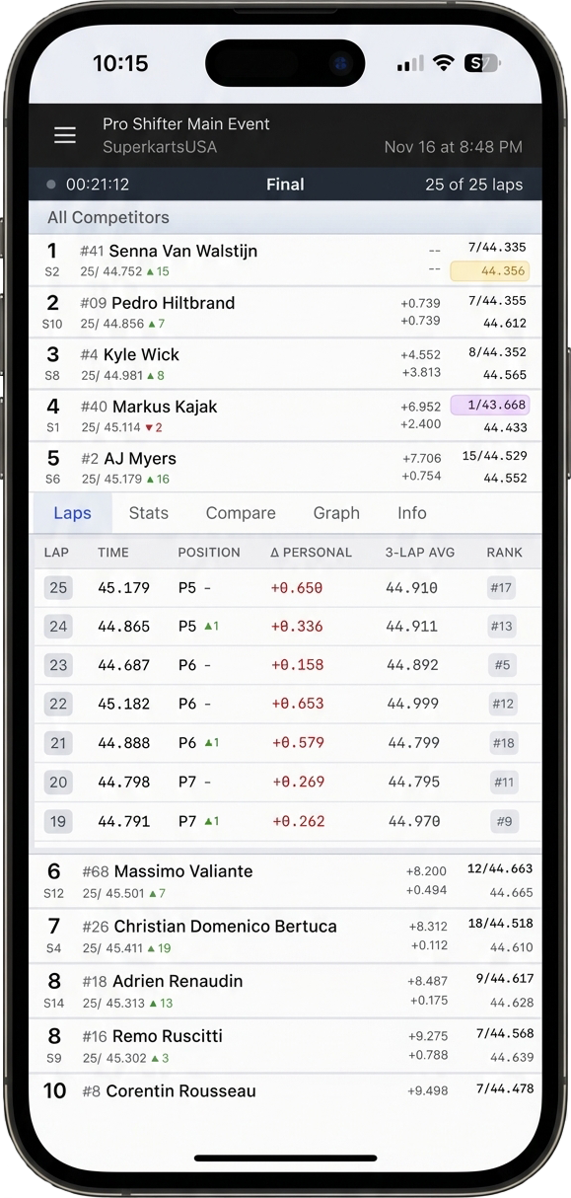The width and height of the screenshot is (571, 1198).
Task: View the Info tab
Action: [411, 512]
